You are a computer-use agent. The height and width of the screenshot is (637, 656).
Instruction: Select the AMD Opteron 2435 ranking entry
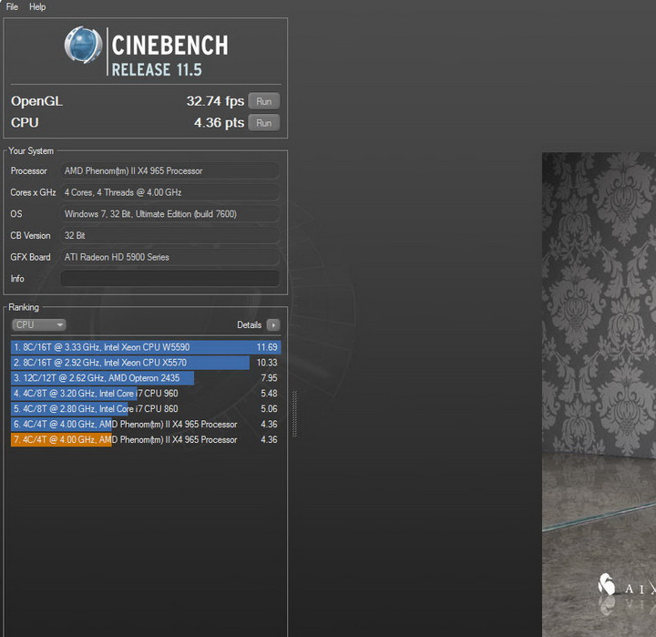click(146, 378)
